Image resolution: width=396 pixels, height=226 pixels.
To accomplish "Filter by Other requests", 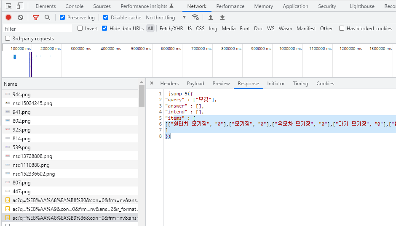I will point(326,29).
